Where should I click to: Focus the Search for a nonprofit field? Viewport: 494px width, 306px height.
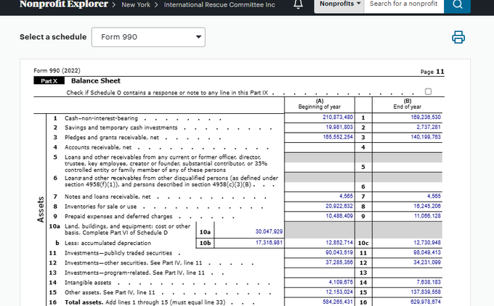[x=404, y=4]
